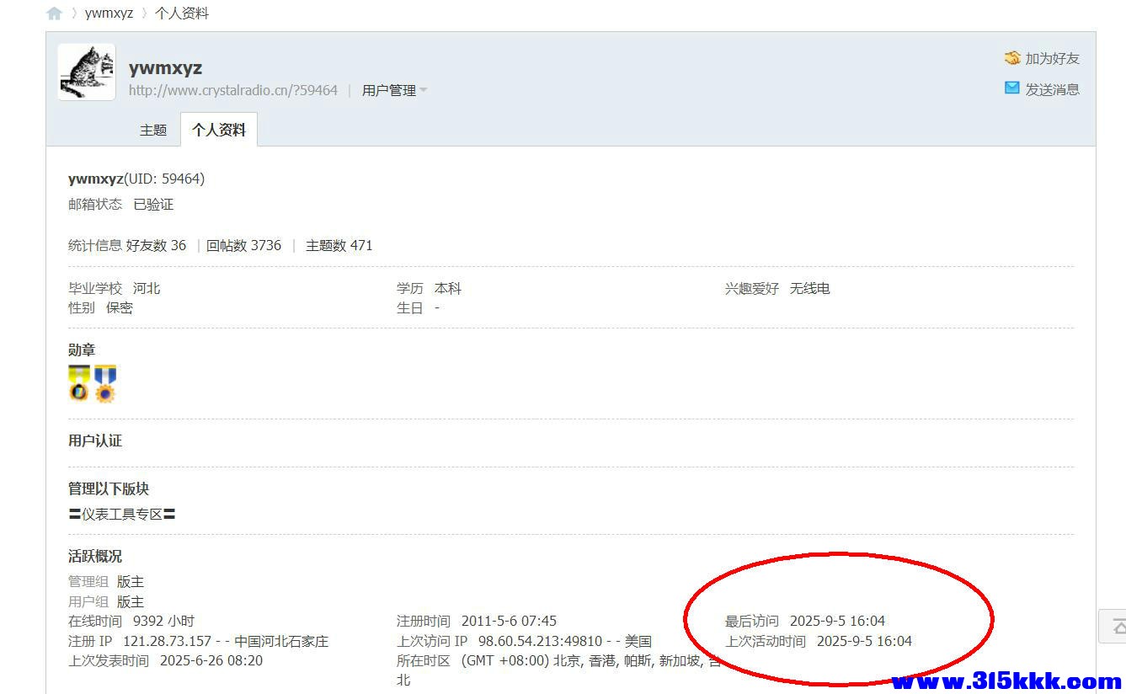
Task: Click the blue envelope icon for 发送消息
Action: [1012, 88]
